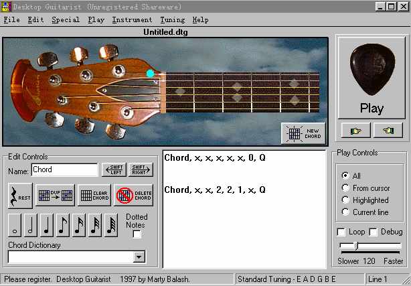Open the Instrument menu

[x=132, y=19]
